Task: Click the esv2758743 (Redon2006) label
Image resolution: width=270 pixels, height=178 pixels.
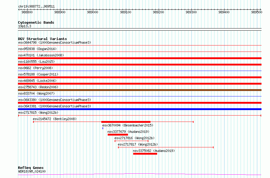Action: (38, 87)
